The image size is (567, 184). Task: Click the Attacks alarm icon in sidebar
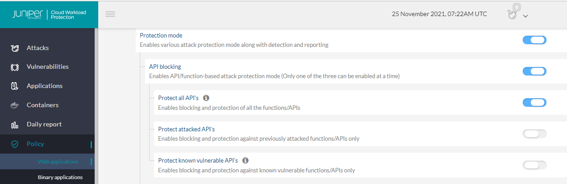pos(14,48)
